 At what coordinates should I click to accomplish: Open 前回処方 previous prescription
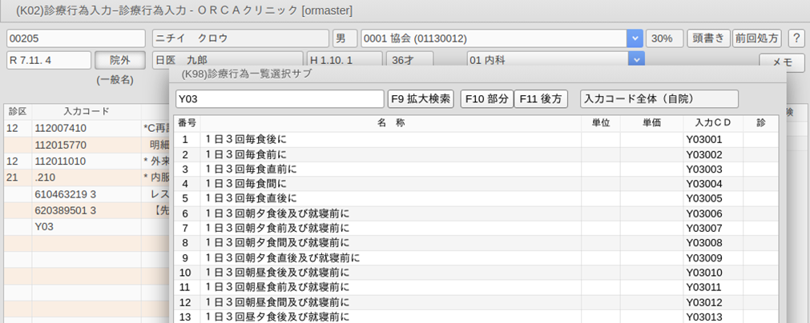click(x=757, y=38)
